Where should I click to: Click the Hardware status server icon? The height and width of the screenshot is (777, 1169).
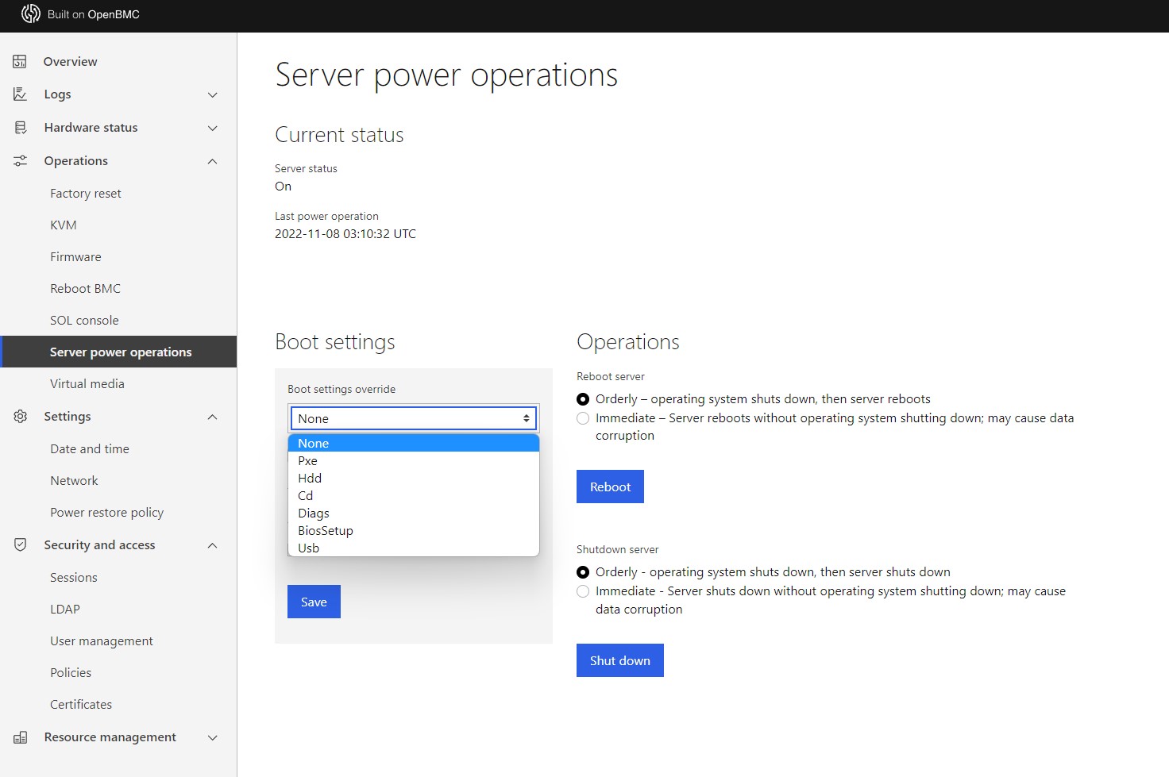pyautogui.click(x=20, y=128)
